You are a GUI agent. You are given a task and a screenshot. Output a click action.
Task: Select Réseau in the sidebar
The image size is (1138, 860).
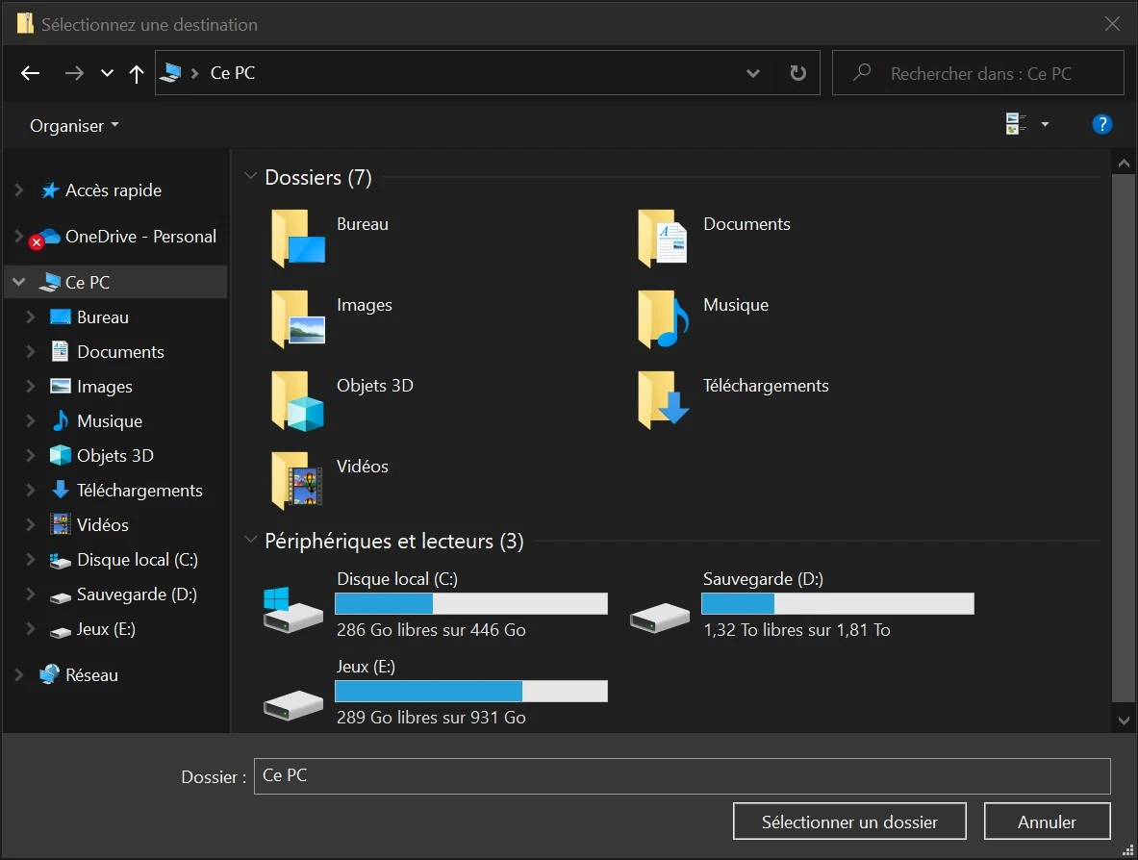pos(91,675)
